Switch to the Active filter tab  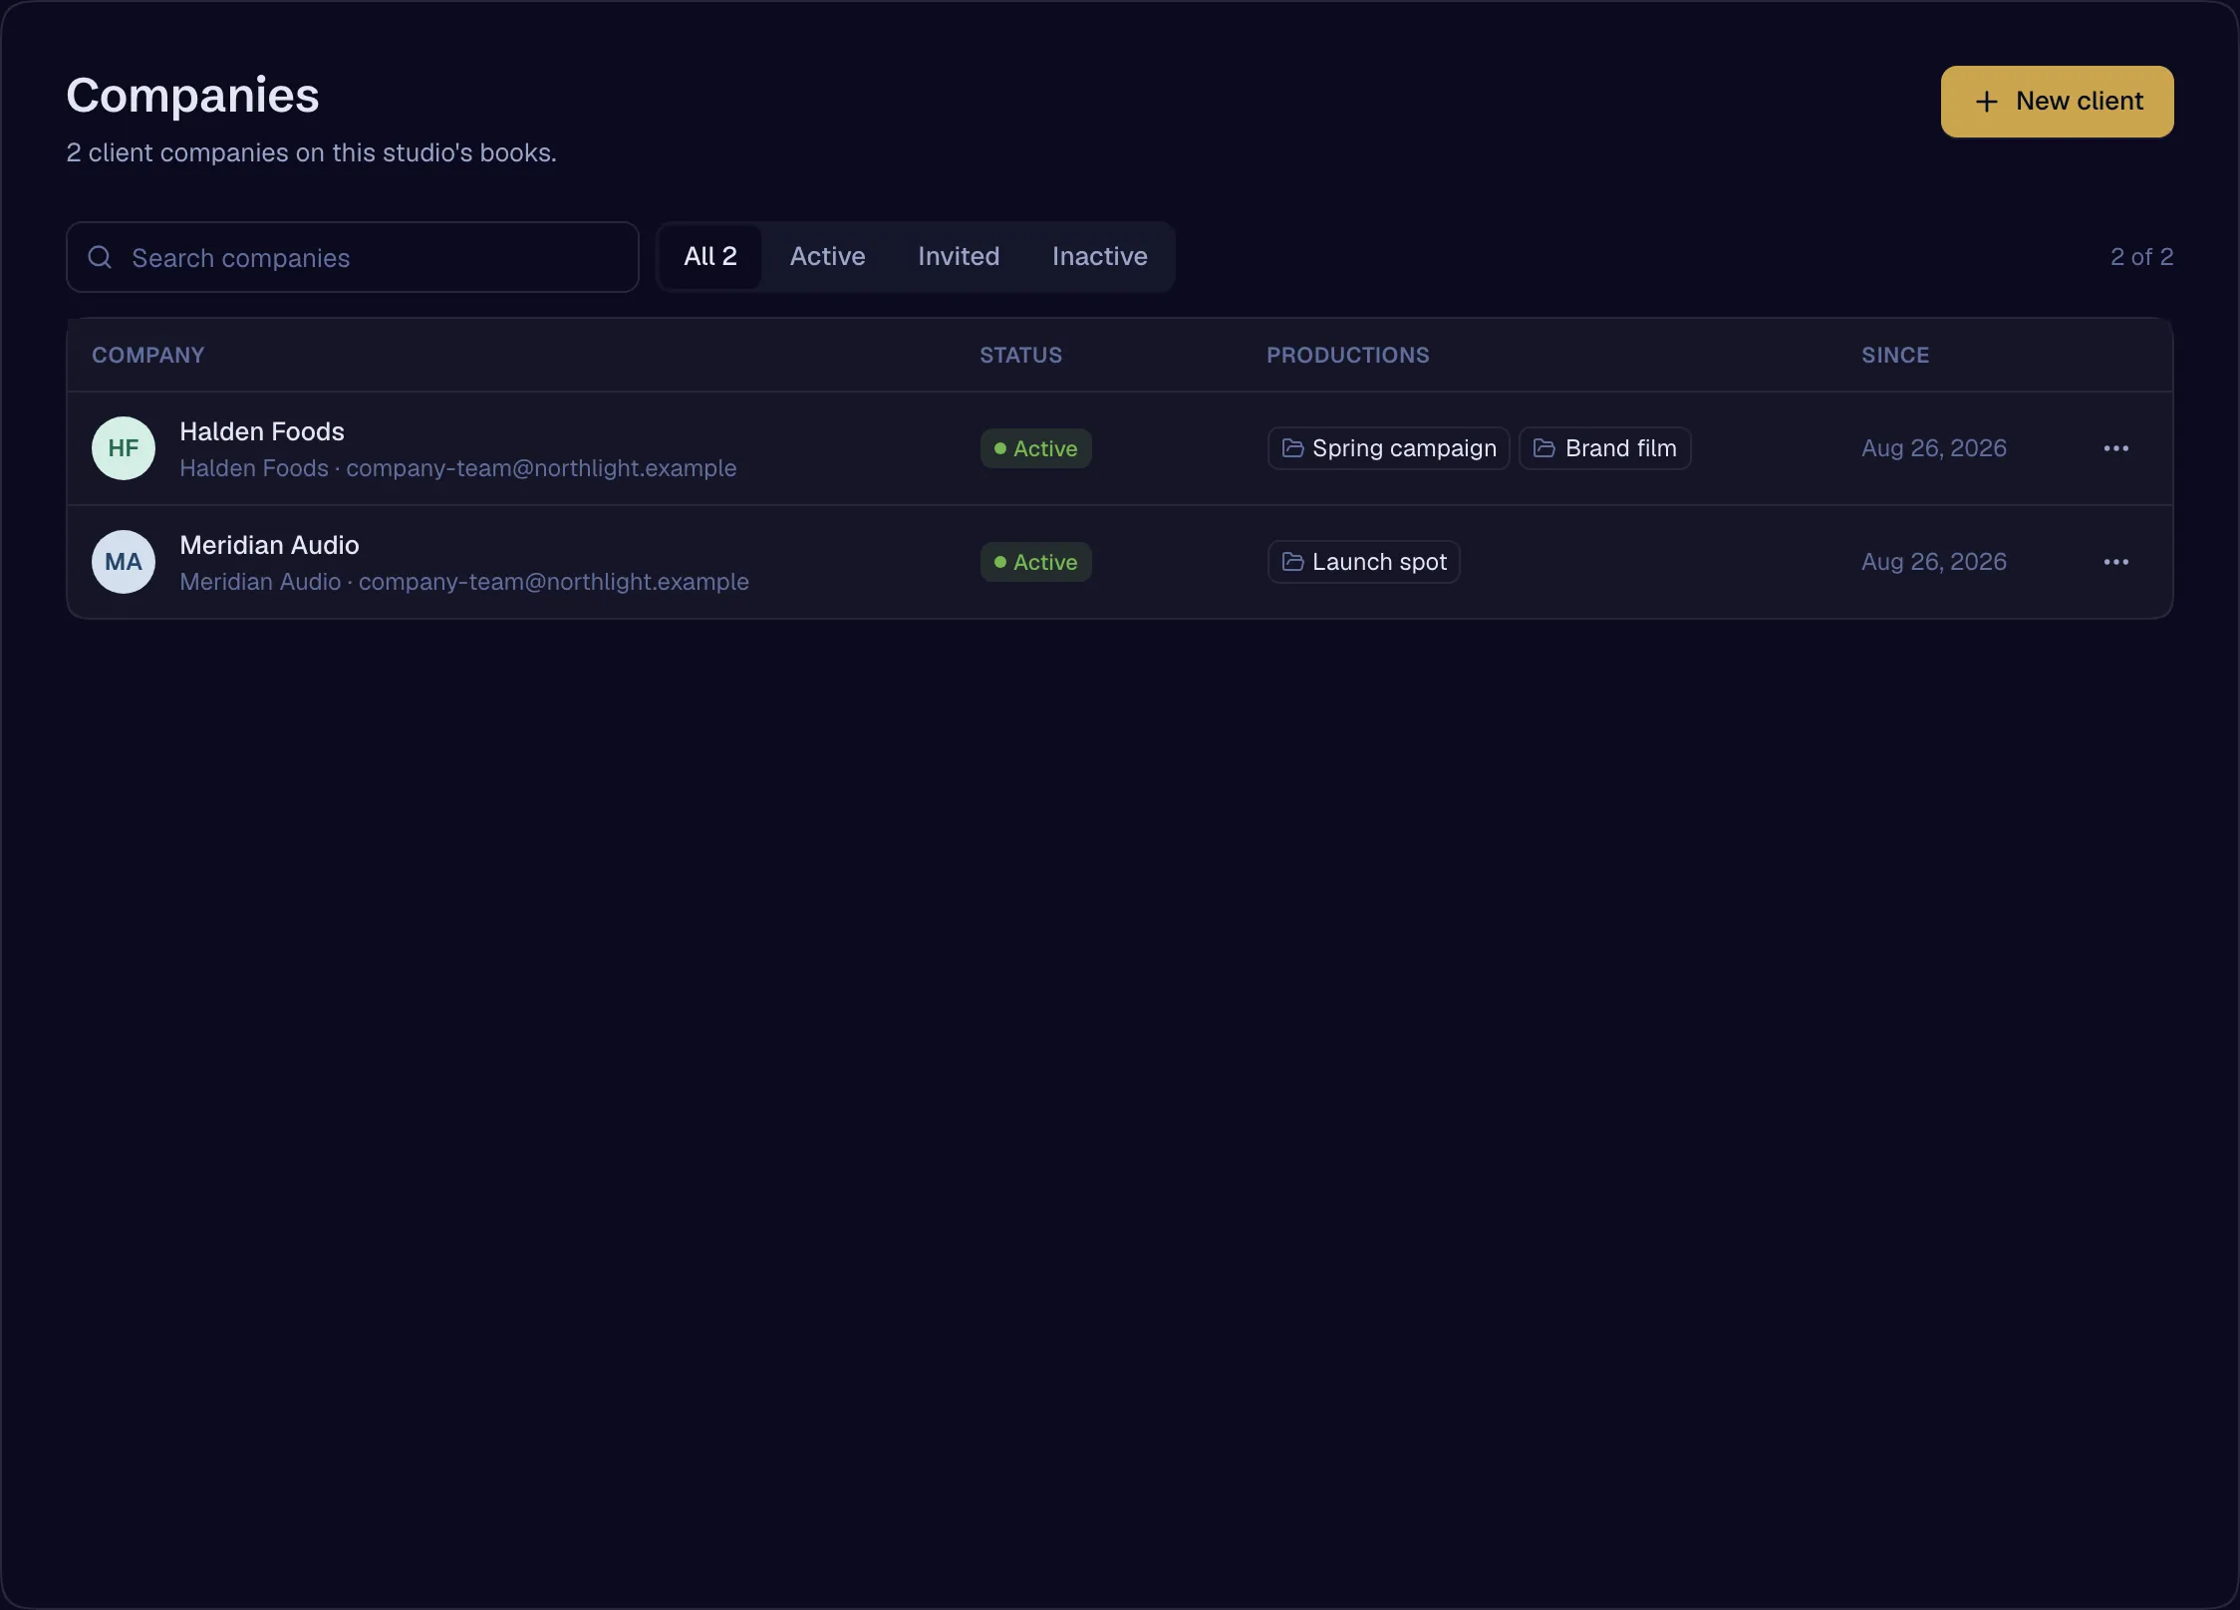click(827, 257)
